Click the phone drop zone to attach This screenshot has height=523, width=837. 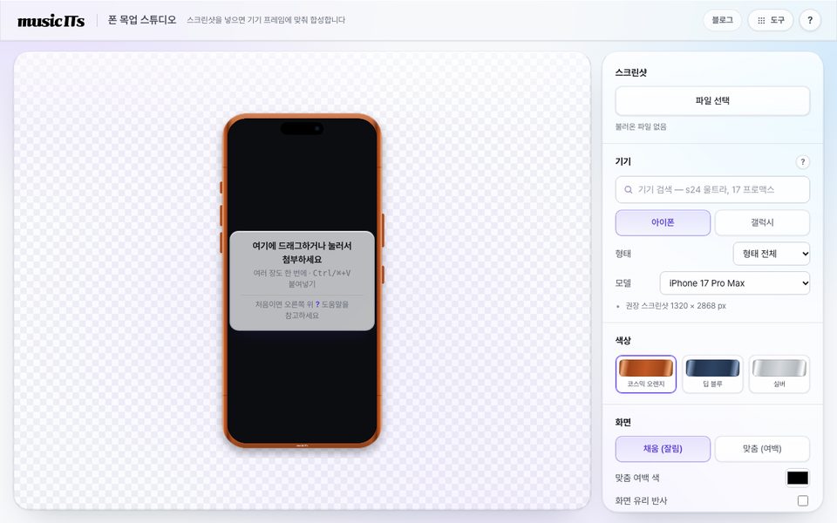303,281
